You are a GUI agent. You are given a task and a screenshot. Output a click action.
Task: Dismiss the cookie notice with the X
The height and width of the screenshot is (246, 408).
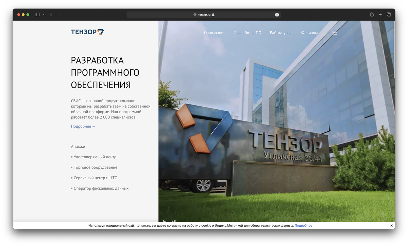pyautogui.click(x=391, y=226)
